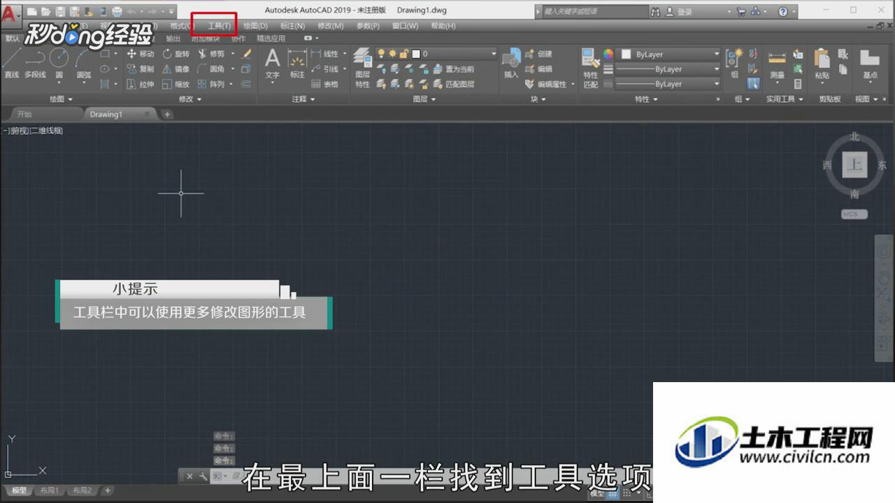Click the Erase pencil-eraser icon
The image size is (895, 503).
246,54
